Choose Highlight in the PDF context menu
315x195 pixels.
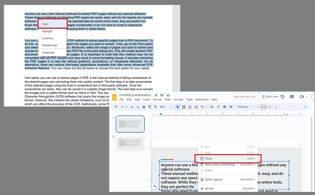pyautogui.click(x=53, y=32)
